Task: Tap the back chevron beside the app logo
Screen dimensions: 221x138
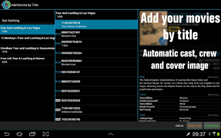Action: 1,5
